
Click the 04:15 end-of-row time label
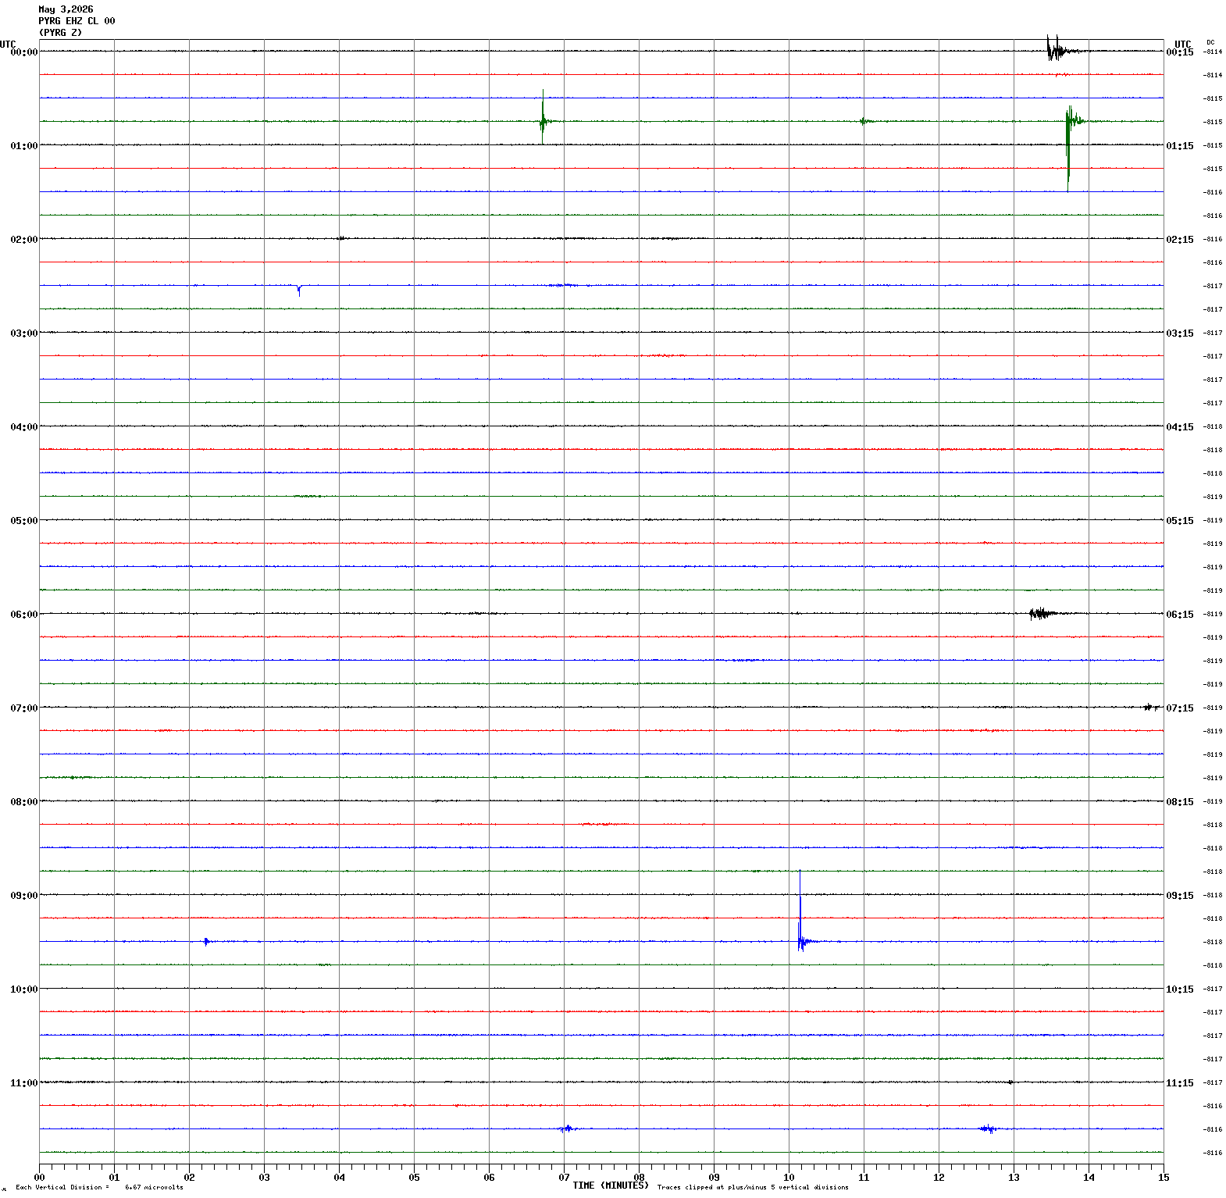(x=1180, y=427)
